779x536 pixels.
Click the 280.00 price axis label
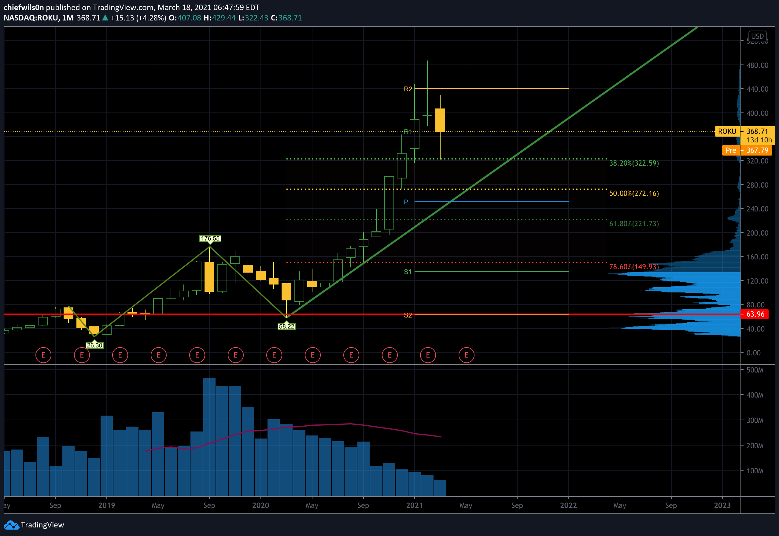point(757,185)
